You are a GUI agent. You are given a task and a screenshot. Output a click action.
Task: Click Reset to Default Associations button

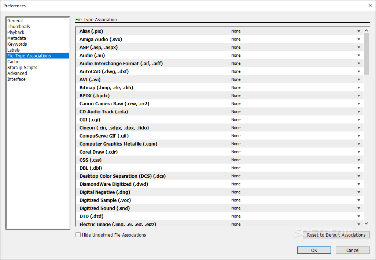pos(336,235)
